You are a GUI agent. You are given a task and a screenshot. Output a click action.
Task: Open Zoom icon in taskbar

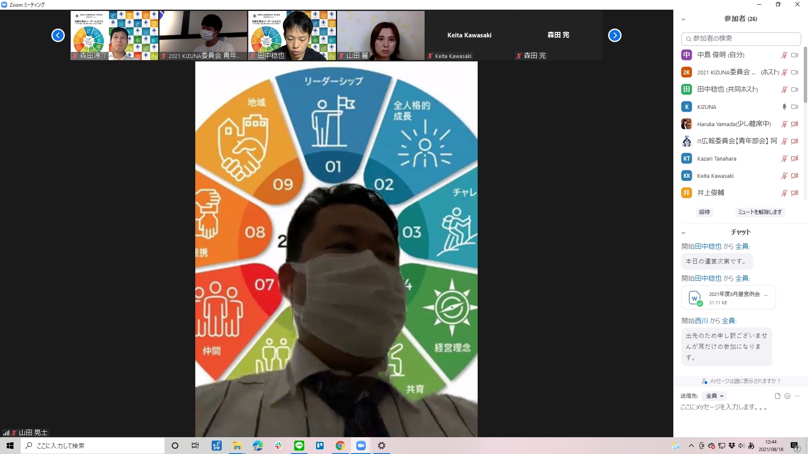[x=361, y=446]
